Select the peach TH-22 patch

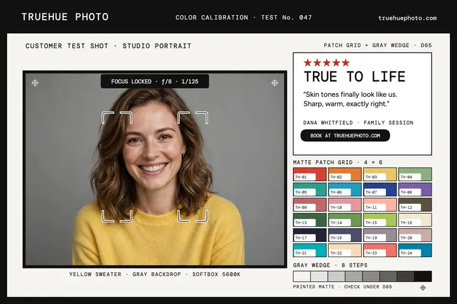[x=345, y=250]
